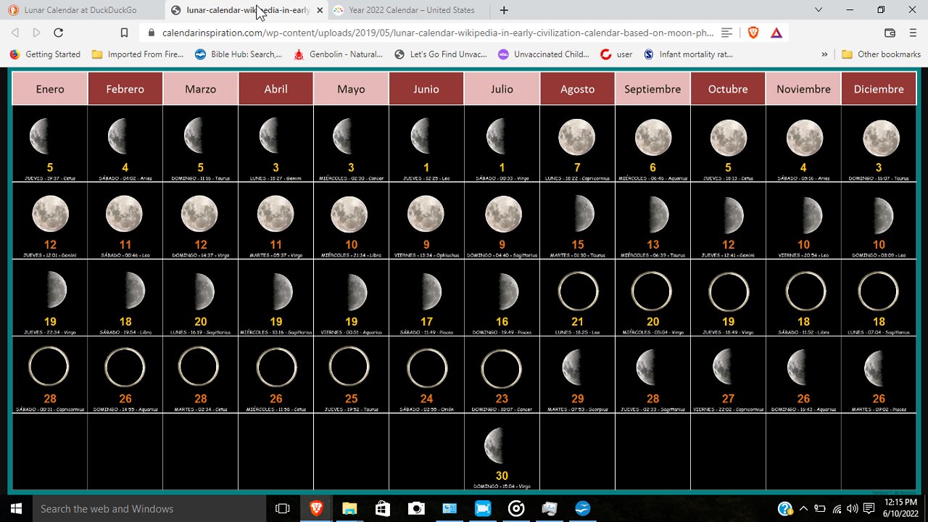Click the Marzo month header
928x522 pixels.
point(201,88)
